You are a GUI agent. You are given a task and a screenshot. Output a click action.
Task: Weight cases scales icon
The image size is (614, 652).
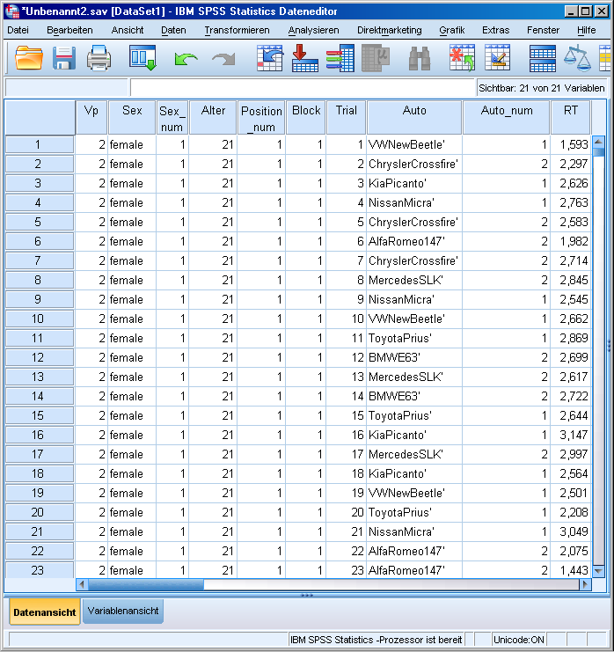coord(577,59)
